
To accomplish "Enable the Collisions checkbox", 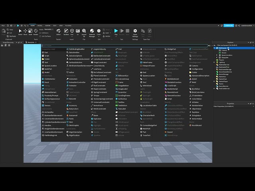I will [40, 33].
